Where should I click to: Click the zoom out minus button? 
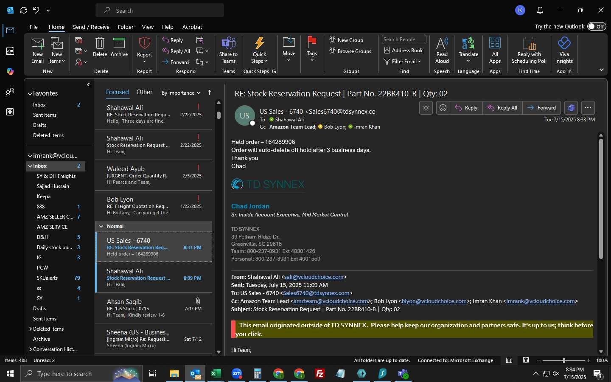point(539,360)
